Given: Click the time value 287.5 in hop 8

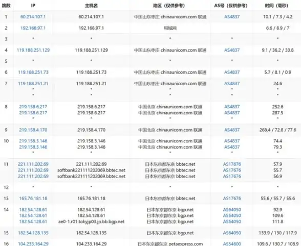Looking at the screenshot, I should coord(277,113).
